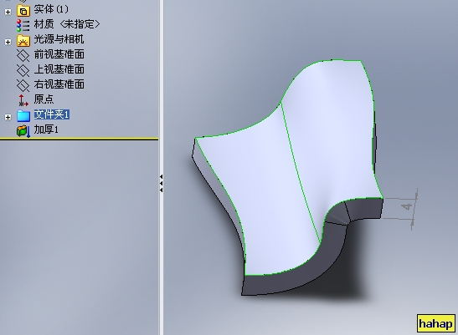Select 材质 <未指定> entry
Screen dimensions: 458x335
67,24
